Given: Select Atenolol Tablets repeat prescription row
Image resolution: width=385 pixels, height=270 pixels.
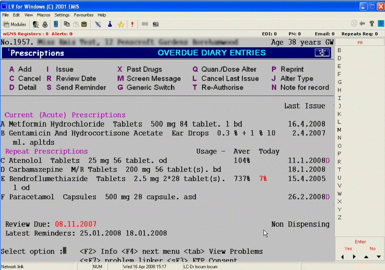Looking at the screenshot, I should click(88, 160).
